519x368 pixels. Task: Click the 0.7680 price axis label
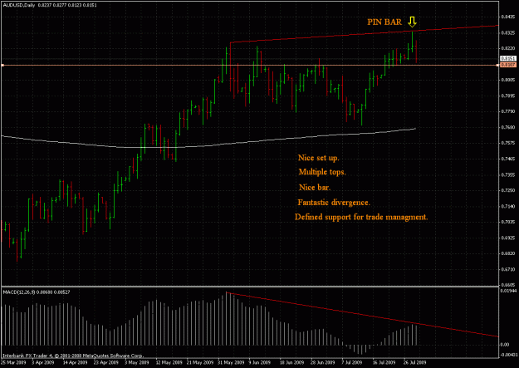[x=508, y=127]
